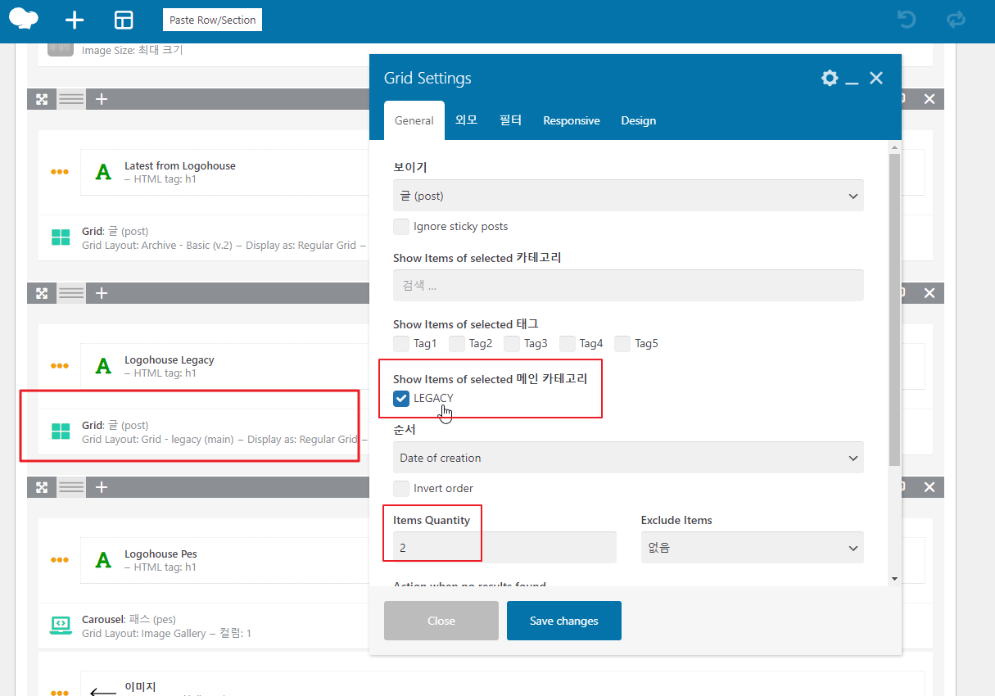Click the scrollbar down arrow in Grid Settings
The height and width of the screenshot is (696, 995).
(x=894, y=579)
